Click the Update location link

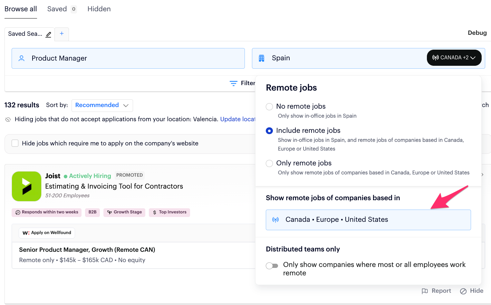tap(238, 119)
